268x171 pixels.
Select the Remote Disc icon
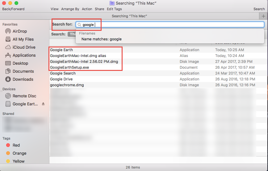click(8, 96)
